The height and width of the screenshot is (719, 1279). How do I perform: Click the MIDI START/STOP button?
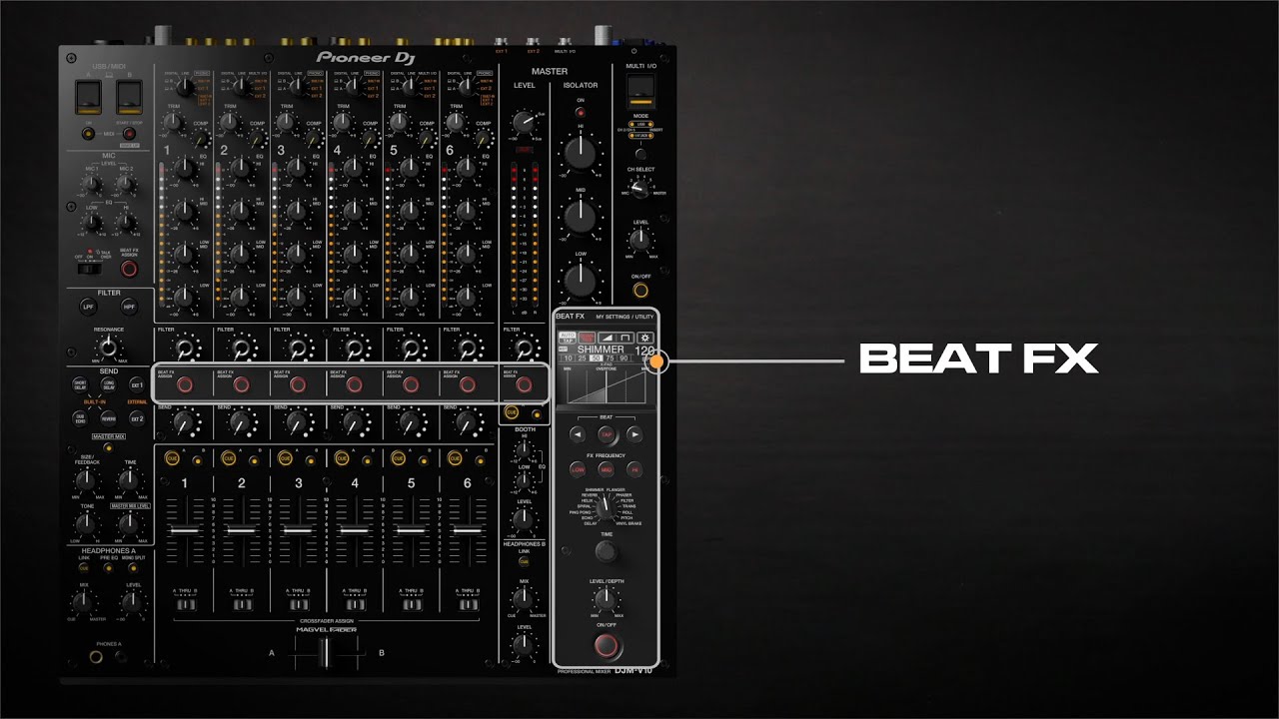(x=129, y=133)
